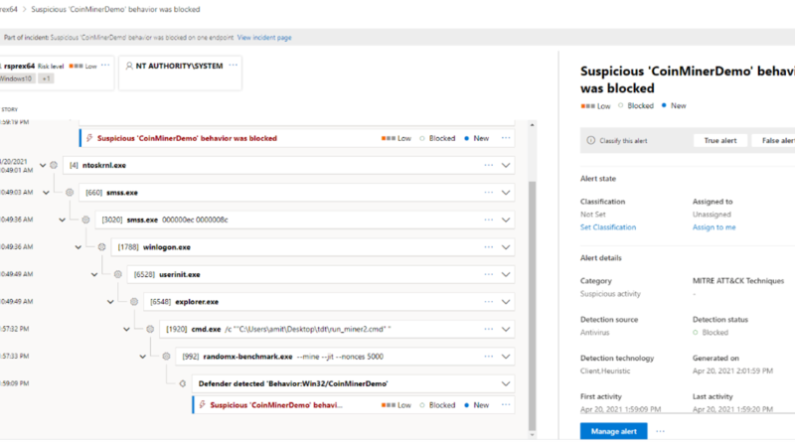
Task: Expand details of explorer.exe row
Action: [506, 302]
